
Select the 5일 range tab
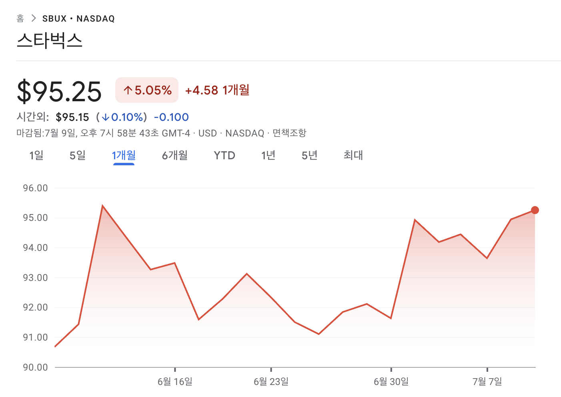coord(78,155)
